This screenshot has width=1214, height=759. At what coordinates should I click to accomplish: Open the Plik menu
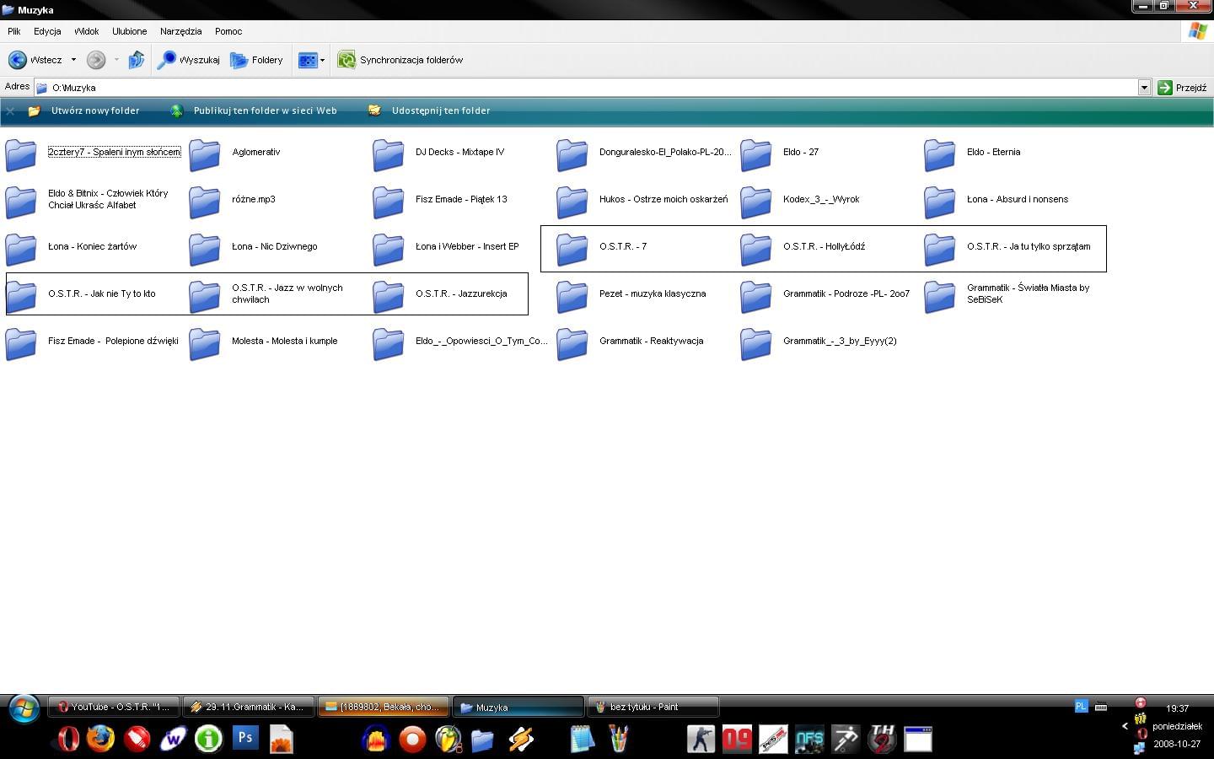tap(13, 31)
